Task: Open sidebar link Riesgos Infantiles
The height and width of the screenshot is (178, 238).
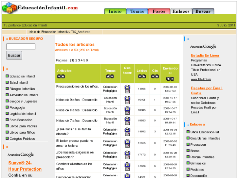Action: point(22,89)
